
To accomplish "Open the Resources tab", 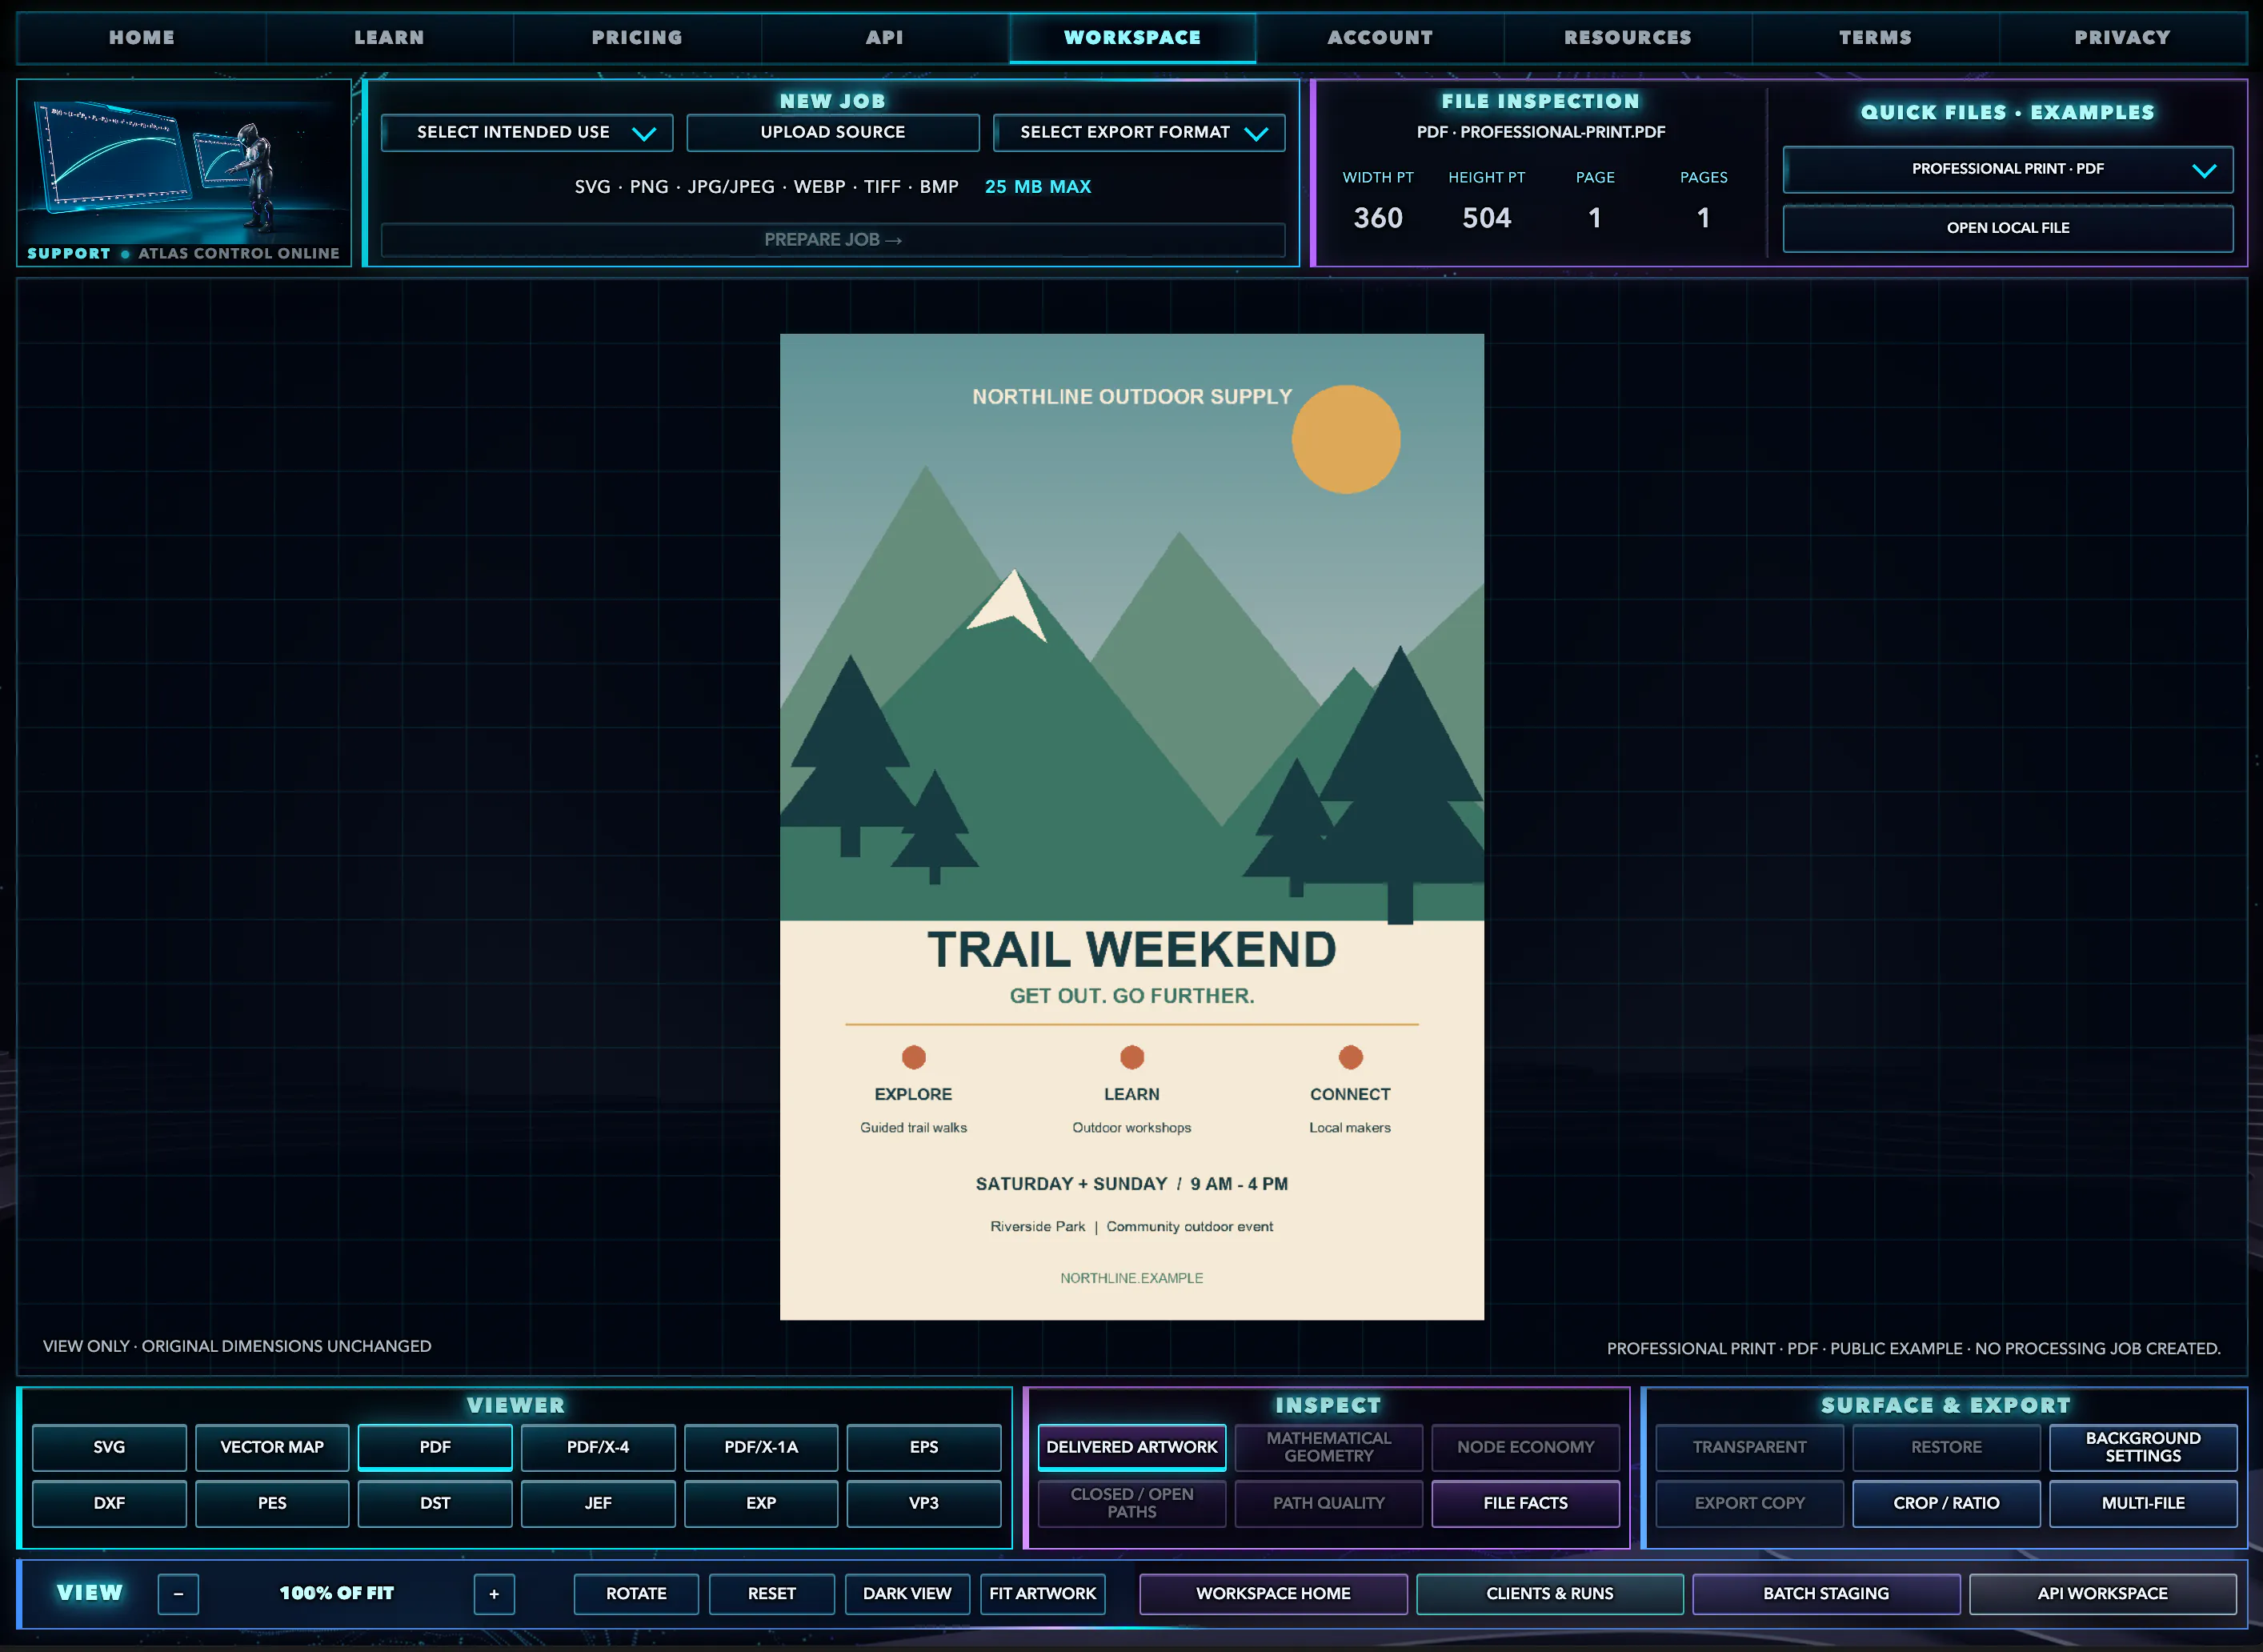I will tap(1628, 37).
